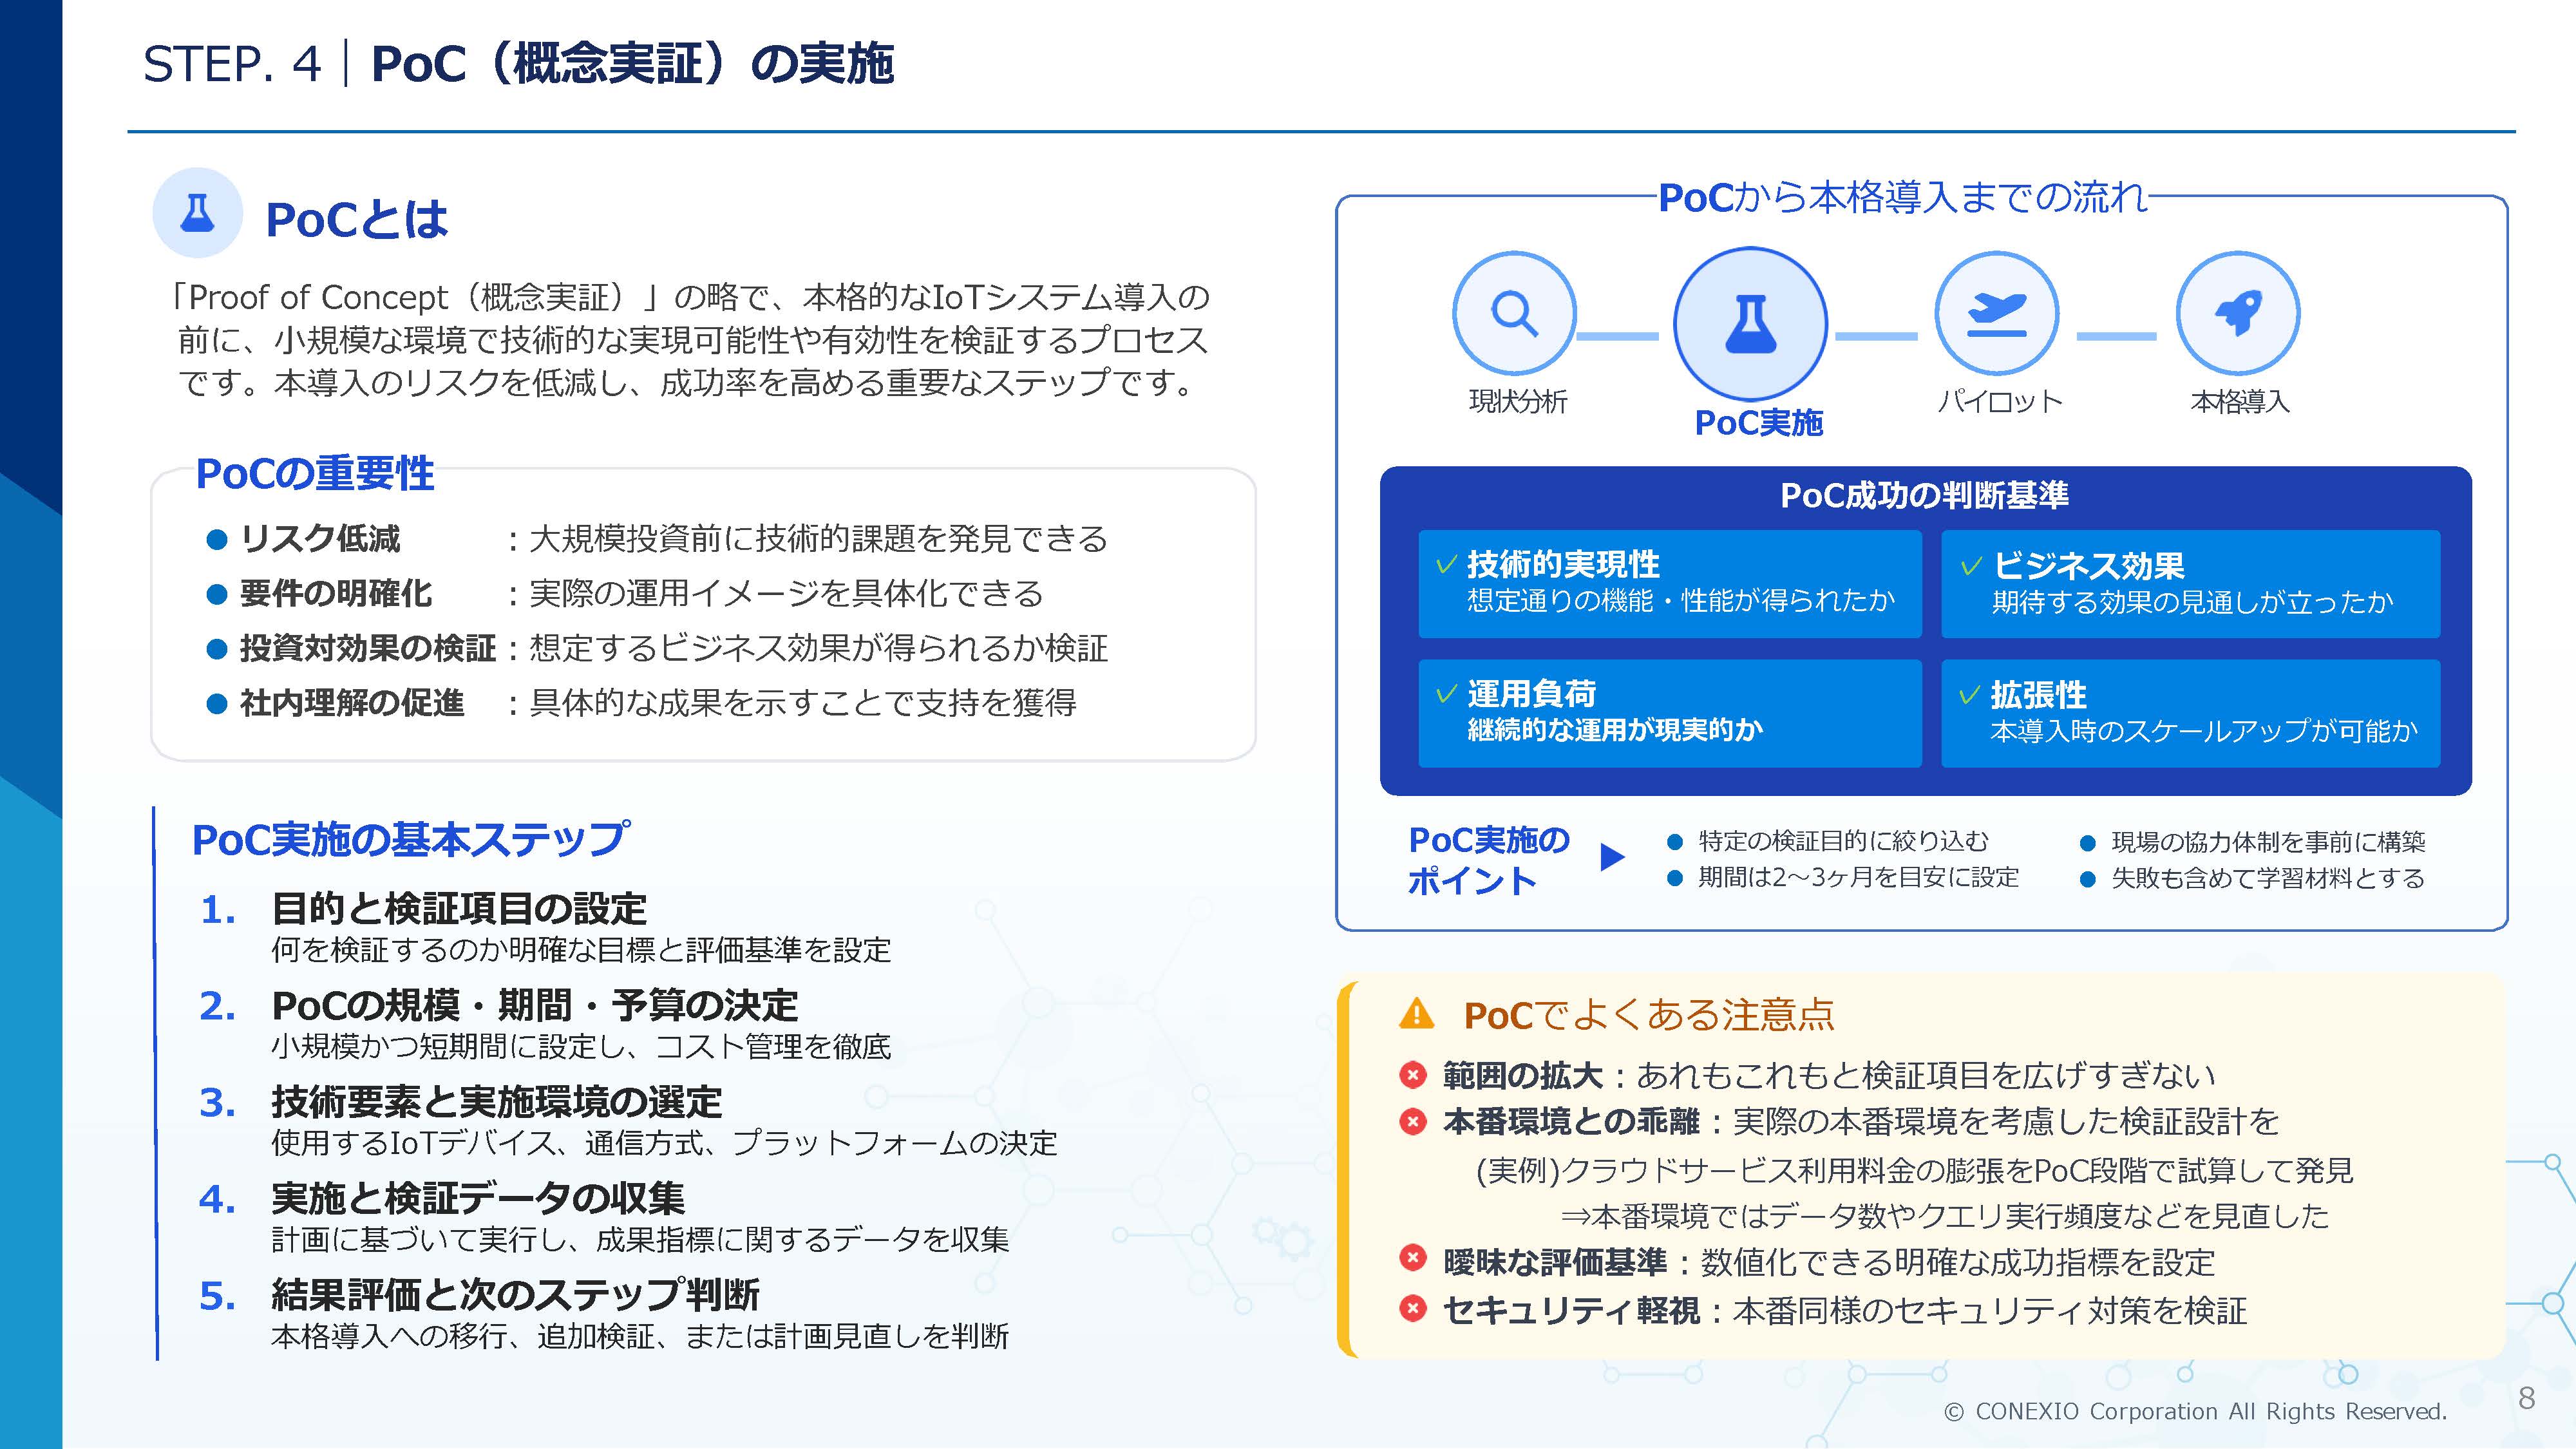Click the PoC実施 label under the flask

(1759, 423)
